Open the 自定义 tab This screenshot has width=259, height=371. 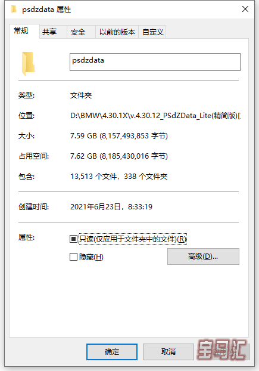click(152, 32)
